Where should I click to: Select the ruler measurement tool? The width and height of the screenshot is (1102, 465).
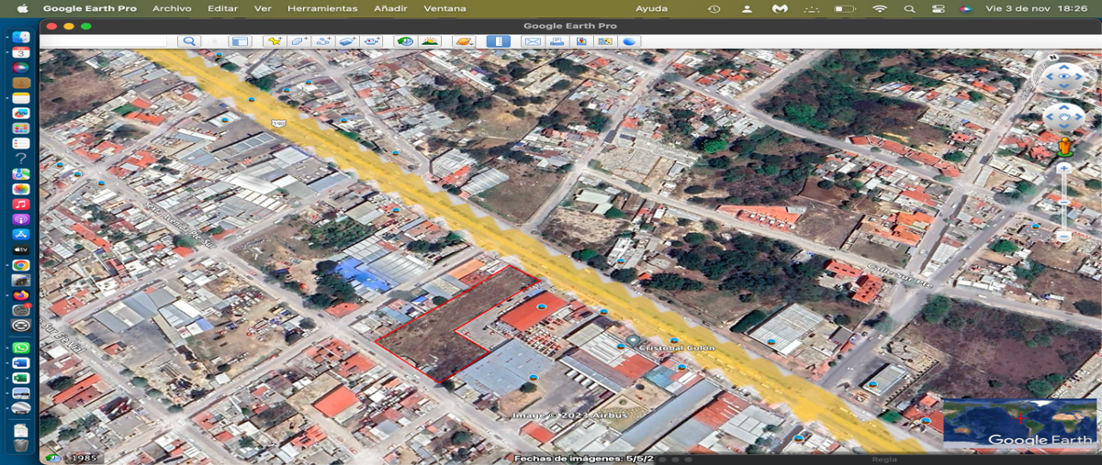pyautogui.click(x=498, y=41)
